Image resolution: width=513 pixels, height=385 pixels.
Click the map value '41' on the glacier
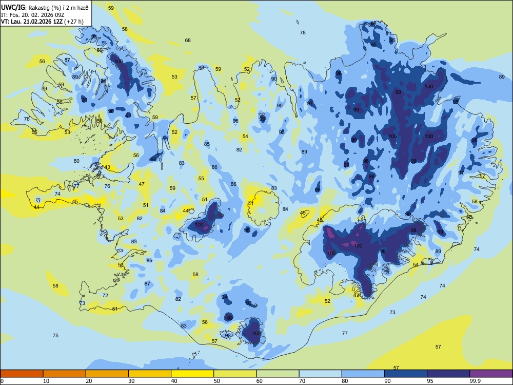coord(251,203)
